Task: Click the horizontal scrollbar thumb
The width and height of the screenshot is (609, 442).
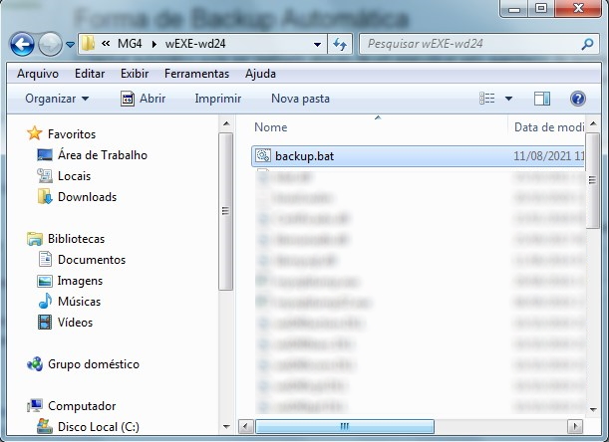Action: 345,427
